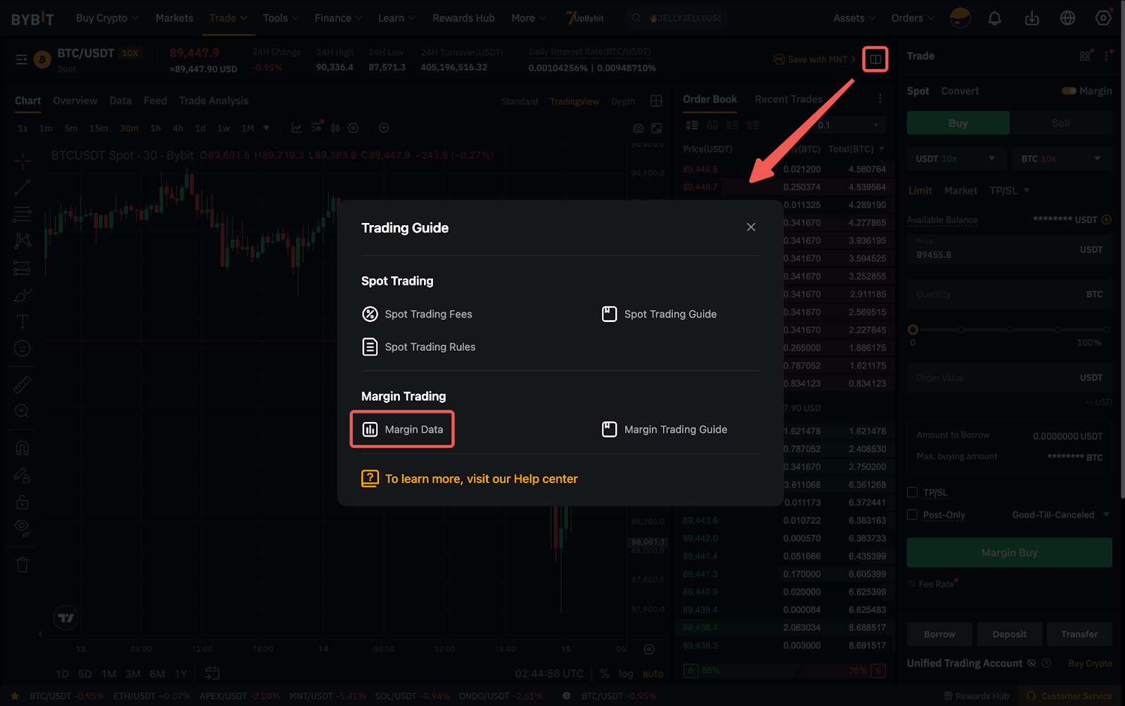Open the Margin Data link

(x=403, y=430)
